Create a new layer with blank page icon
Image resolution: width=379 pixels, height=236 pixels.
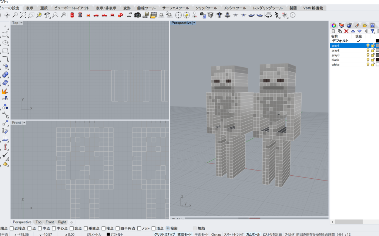point(333,31)
